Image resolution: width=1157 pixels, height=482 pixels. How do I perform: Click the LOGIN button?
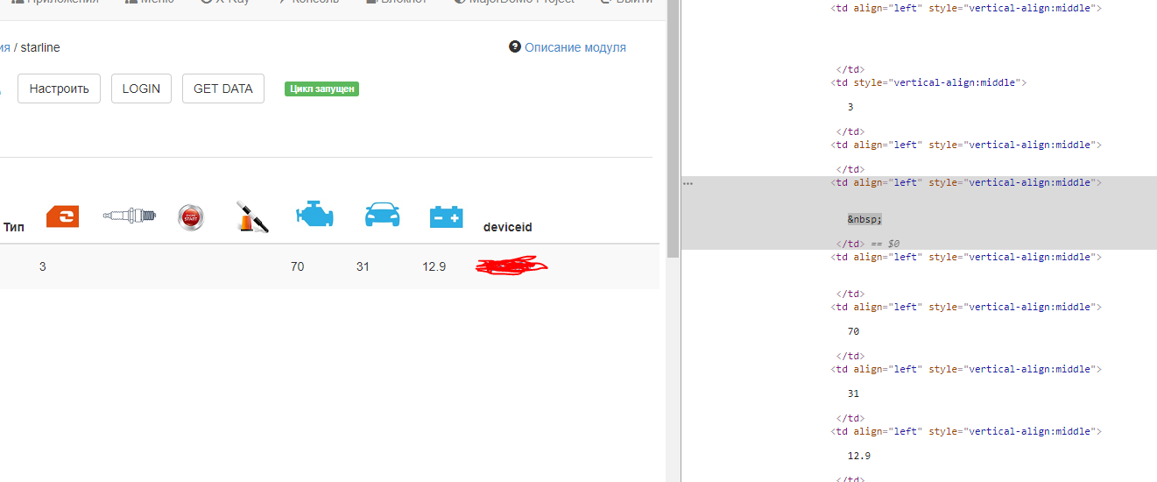tap(141, 89)
